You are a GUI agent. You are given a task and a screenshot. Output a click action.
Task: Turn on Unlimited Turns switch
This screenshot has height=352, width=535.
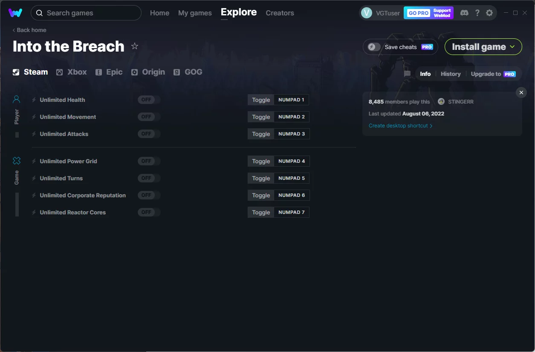(x=149, y=178)
